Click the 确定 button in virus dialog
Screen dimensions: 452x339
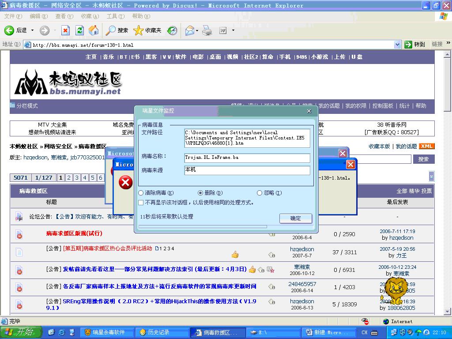(x=295, y=218)
